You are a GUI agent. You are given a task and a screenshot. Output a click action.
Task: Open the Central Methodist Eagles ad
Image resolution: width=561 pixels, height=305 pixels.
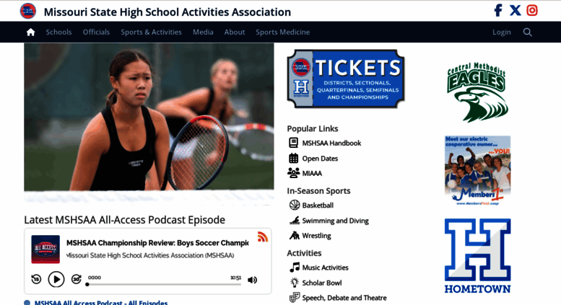pos(477,92)
